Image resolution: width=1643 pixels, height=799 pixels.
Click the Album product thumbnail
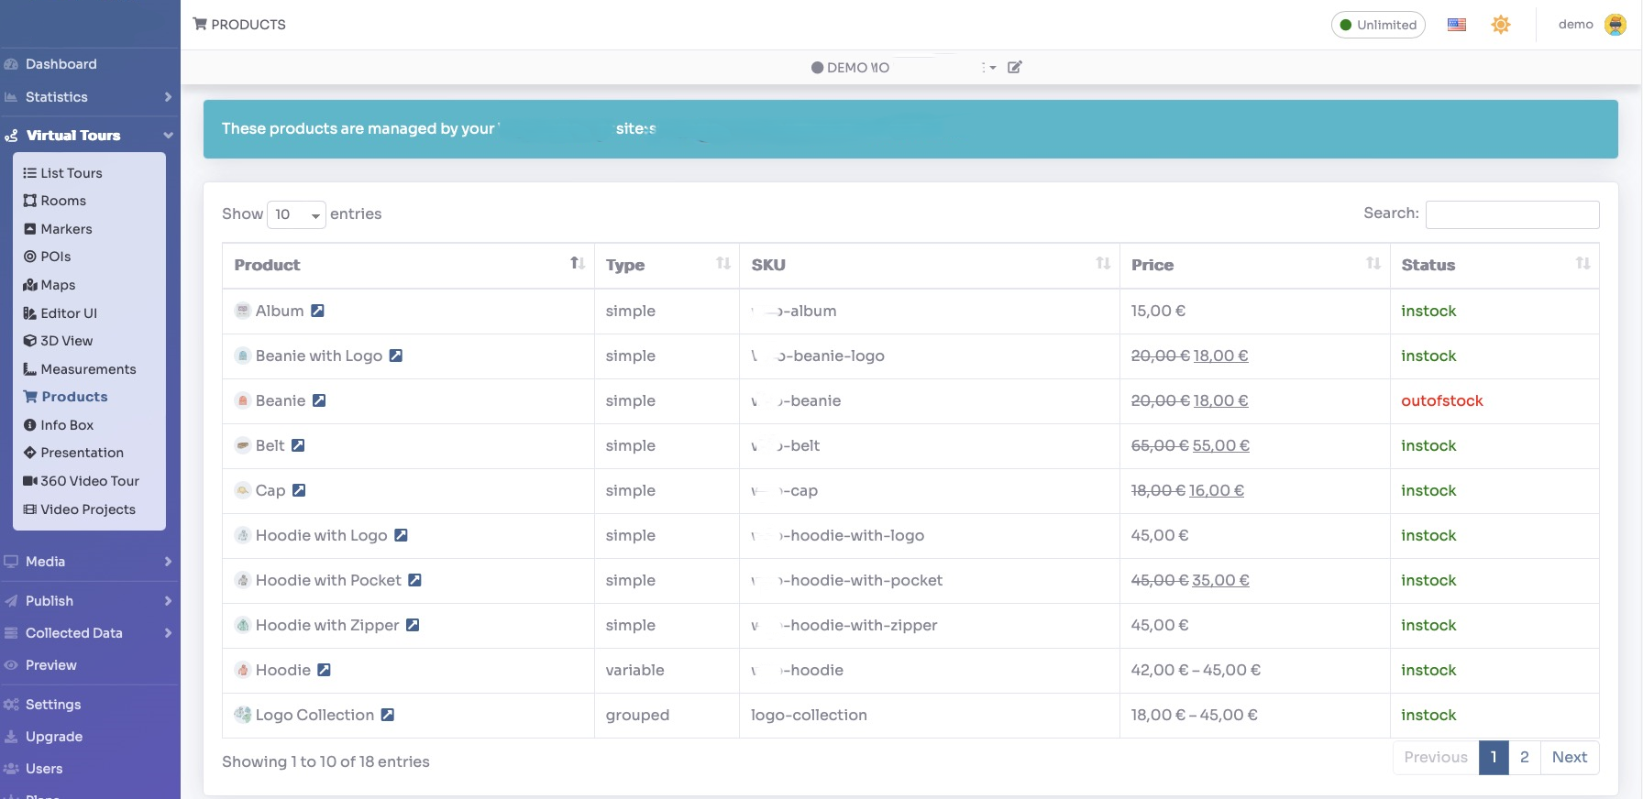click(x=243, y=311)
